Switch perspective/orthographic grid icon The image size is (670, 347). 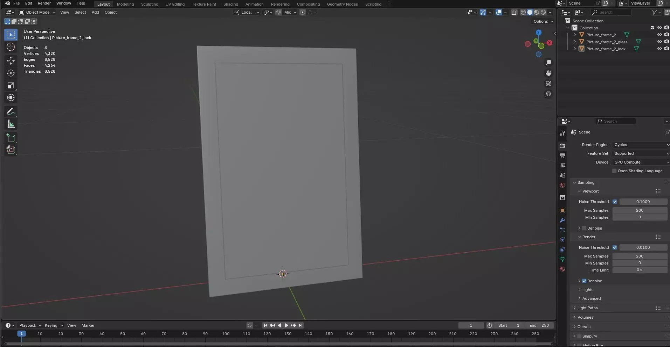[x=548, y=94]
